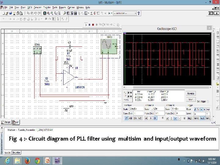Click the Cut scissors toolbar icon
The image size is (220, 165).
tap(25, 13)
